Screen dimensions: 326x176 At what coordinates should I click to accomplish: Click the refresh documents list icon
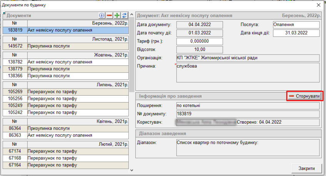(x=124, y=16)
